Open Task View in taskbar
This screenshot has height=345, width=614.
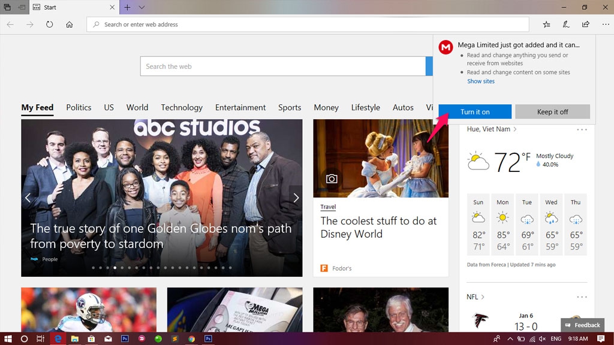tap(40, 339)
